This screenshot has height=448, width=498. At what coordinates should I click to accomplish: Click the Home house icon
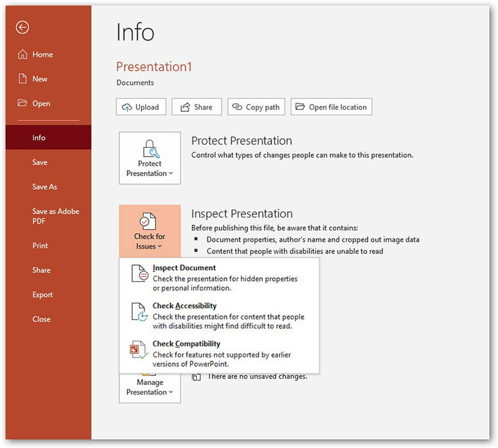(x=23, y=54)
